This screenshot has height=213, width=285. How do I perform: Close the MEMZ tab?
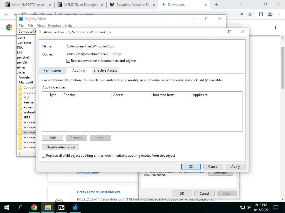coord(102,5)
